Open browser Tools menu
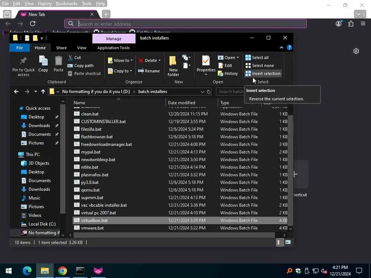This screenshot has height=278, width=371. click(86, 4)
